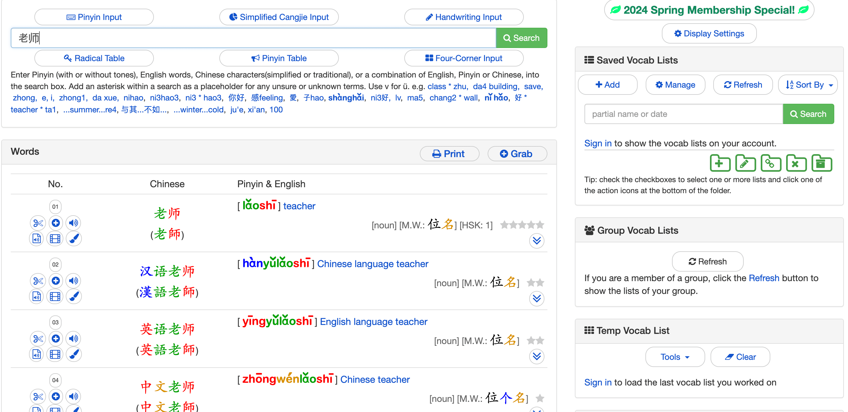
Task: Open the film strip icon for 老师
Action: click(x=55, y=238)
